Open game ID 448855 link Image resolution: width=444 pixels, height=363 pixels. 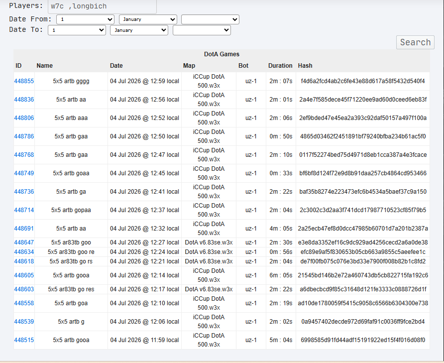pyautogui.click(x=24, y=81)
